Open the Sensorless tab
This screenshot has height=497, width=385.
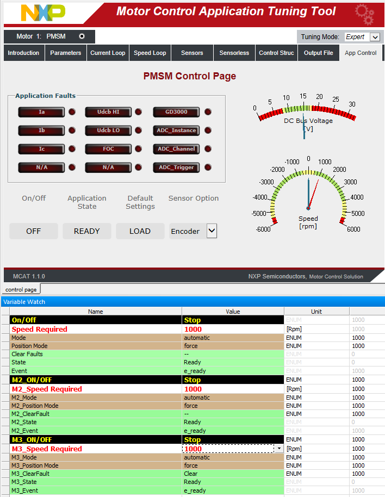pos(234,53)
